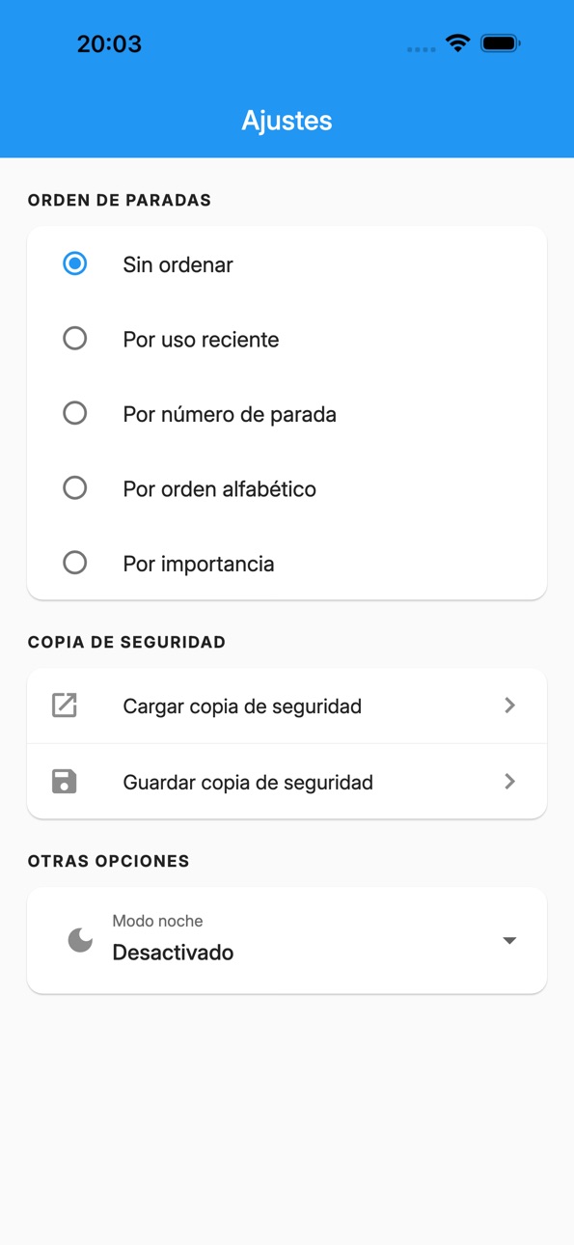574x1245 pixels.
Task: Tap the 20:03 clock in status bar
Action: pos(109,43)
